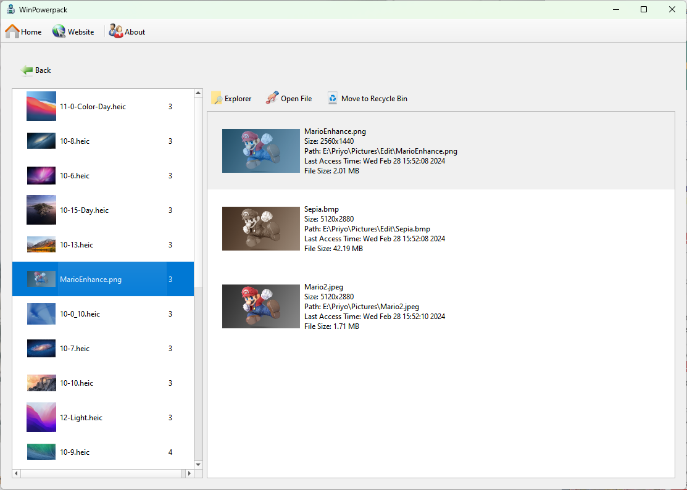Click the WinPowerpack title bar app icon
The height and width of the screenshot is (490, 687).
pyautogui.click(x=10, y=9)
